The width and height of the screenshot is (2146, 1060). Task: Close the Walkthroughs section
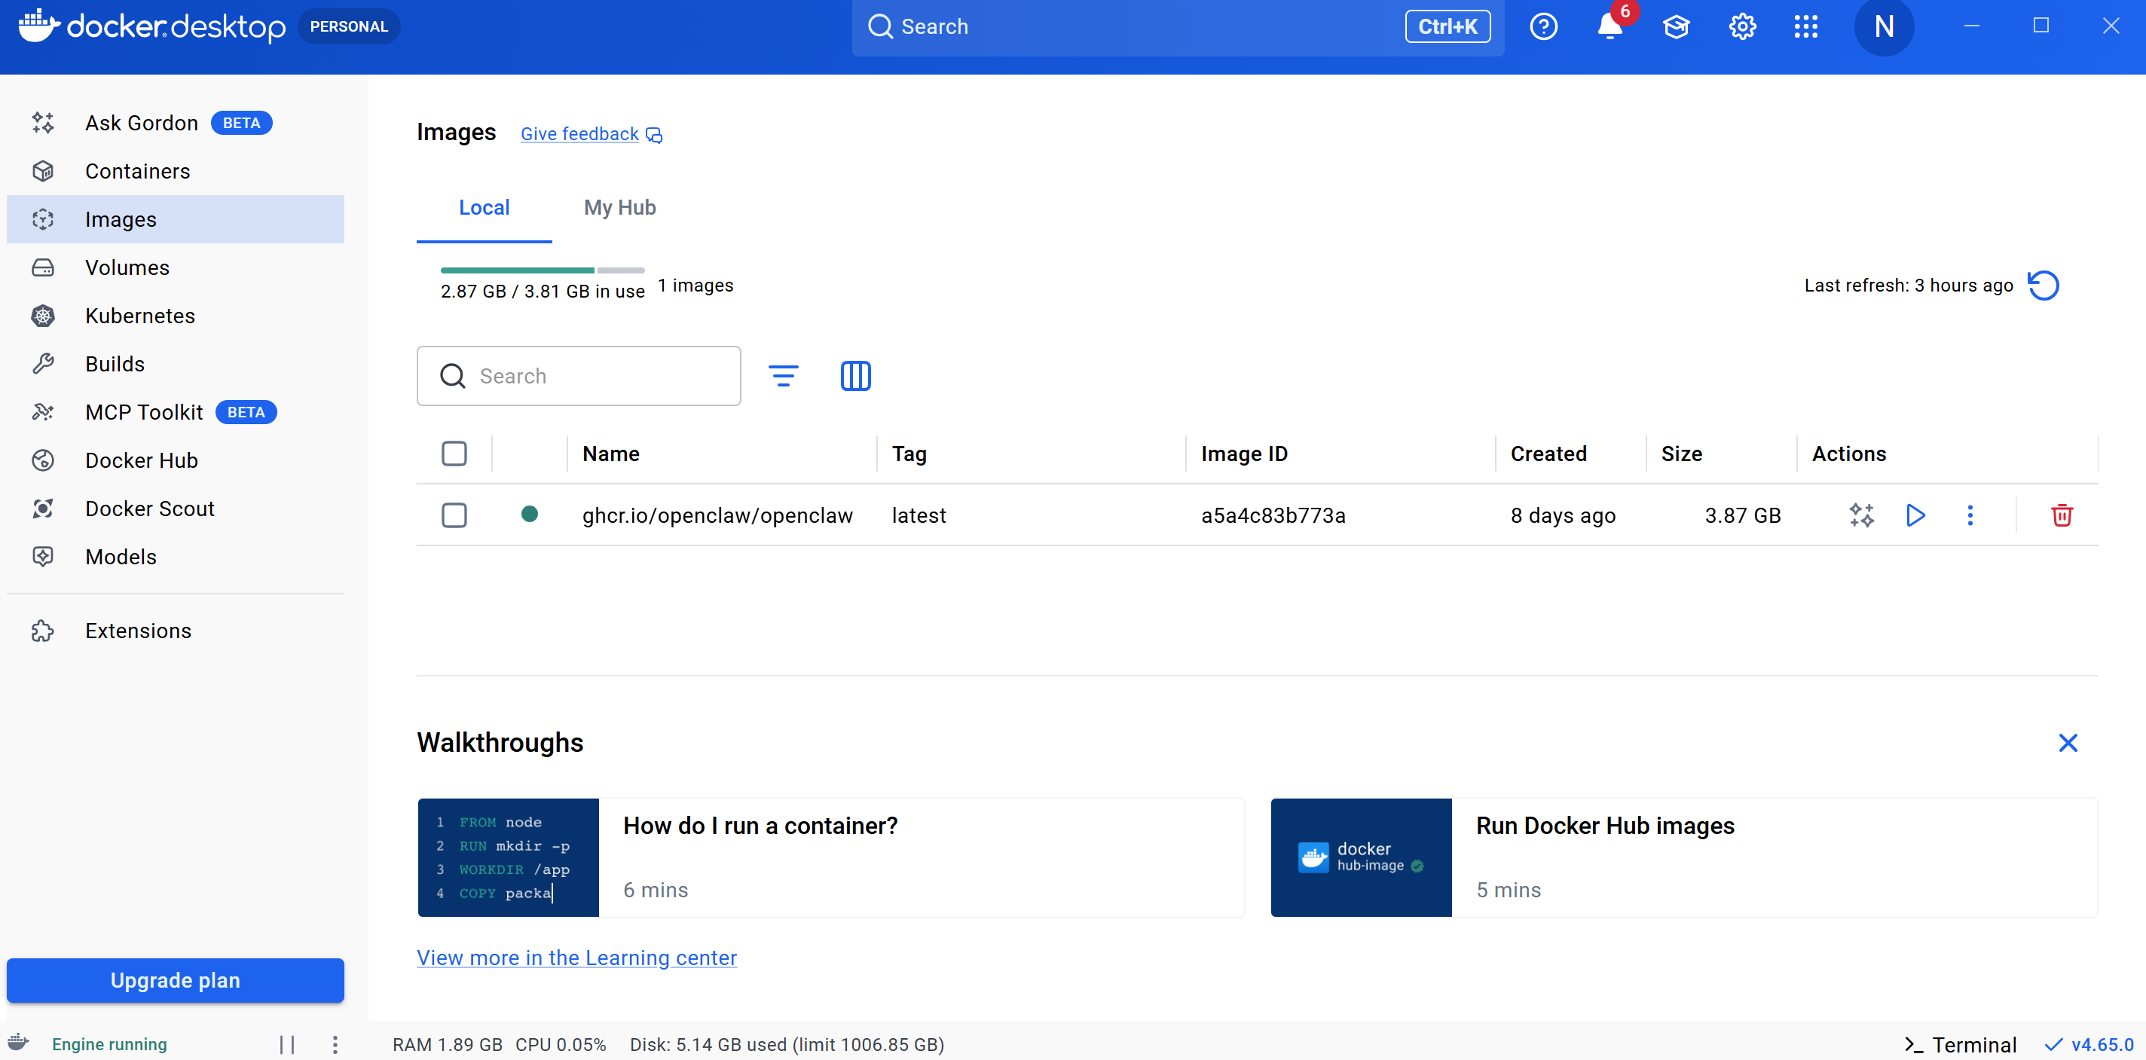click(2068, 743)
